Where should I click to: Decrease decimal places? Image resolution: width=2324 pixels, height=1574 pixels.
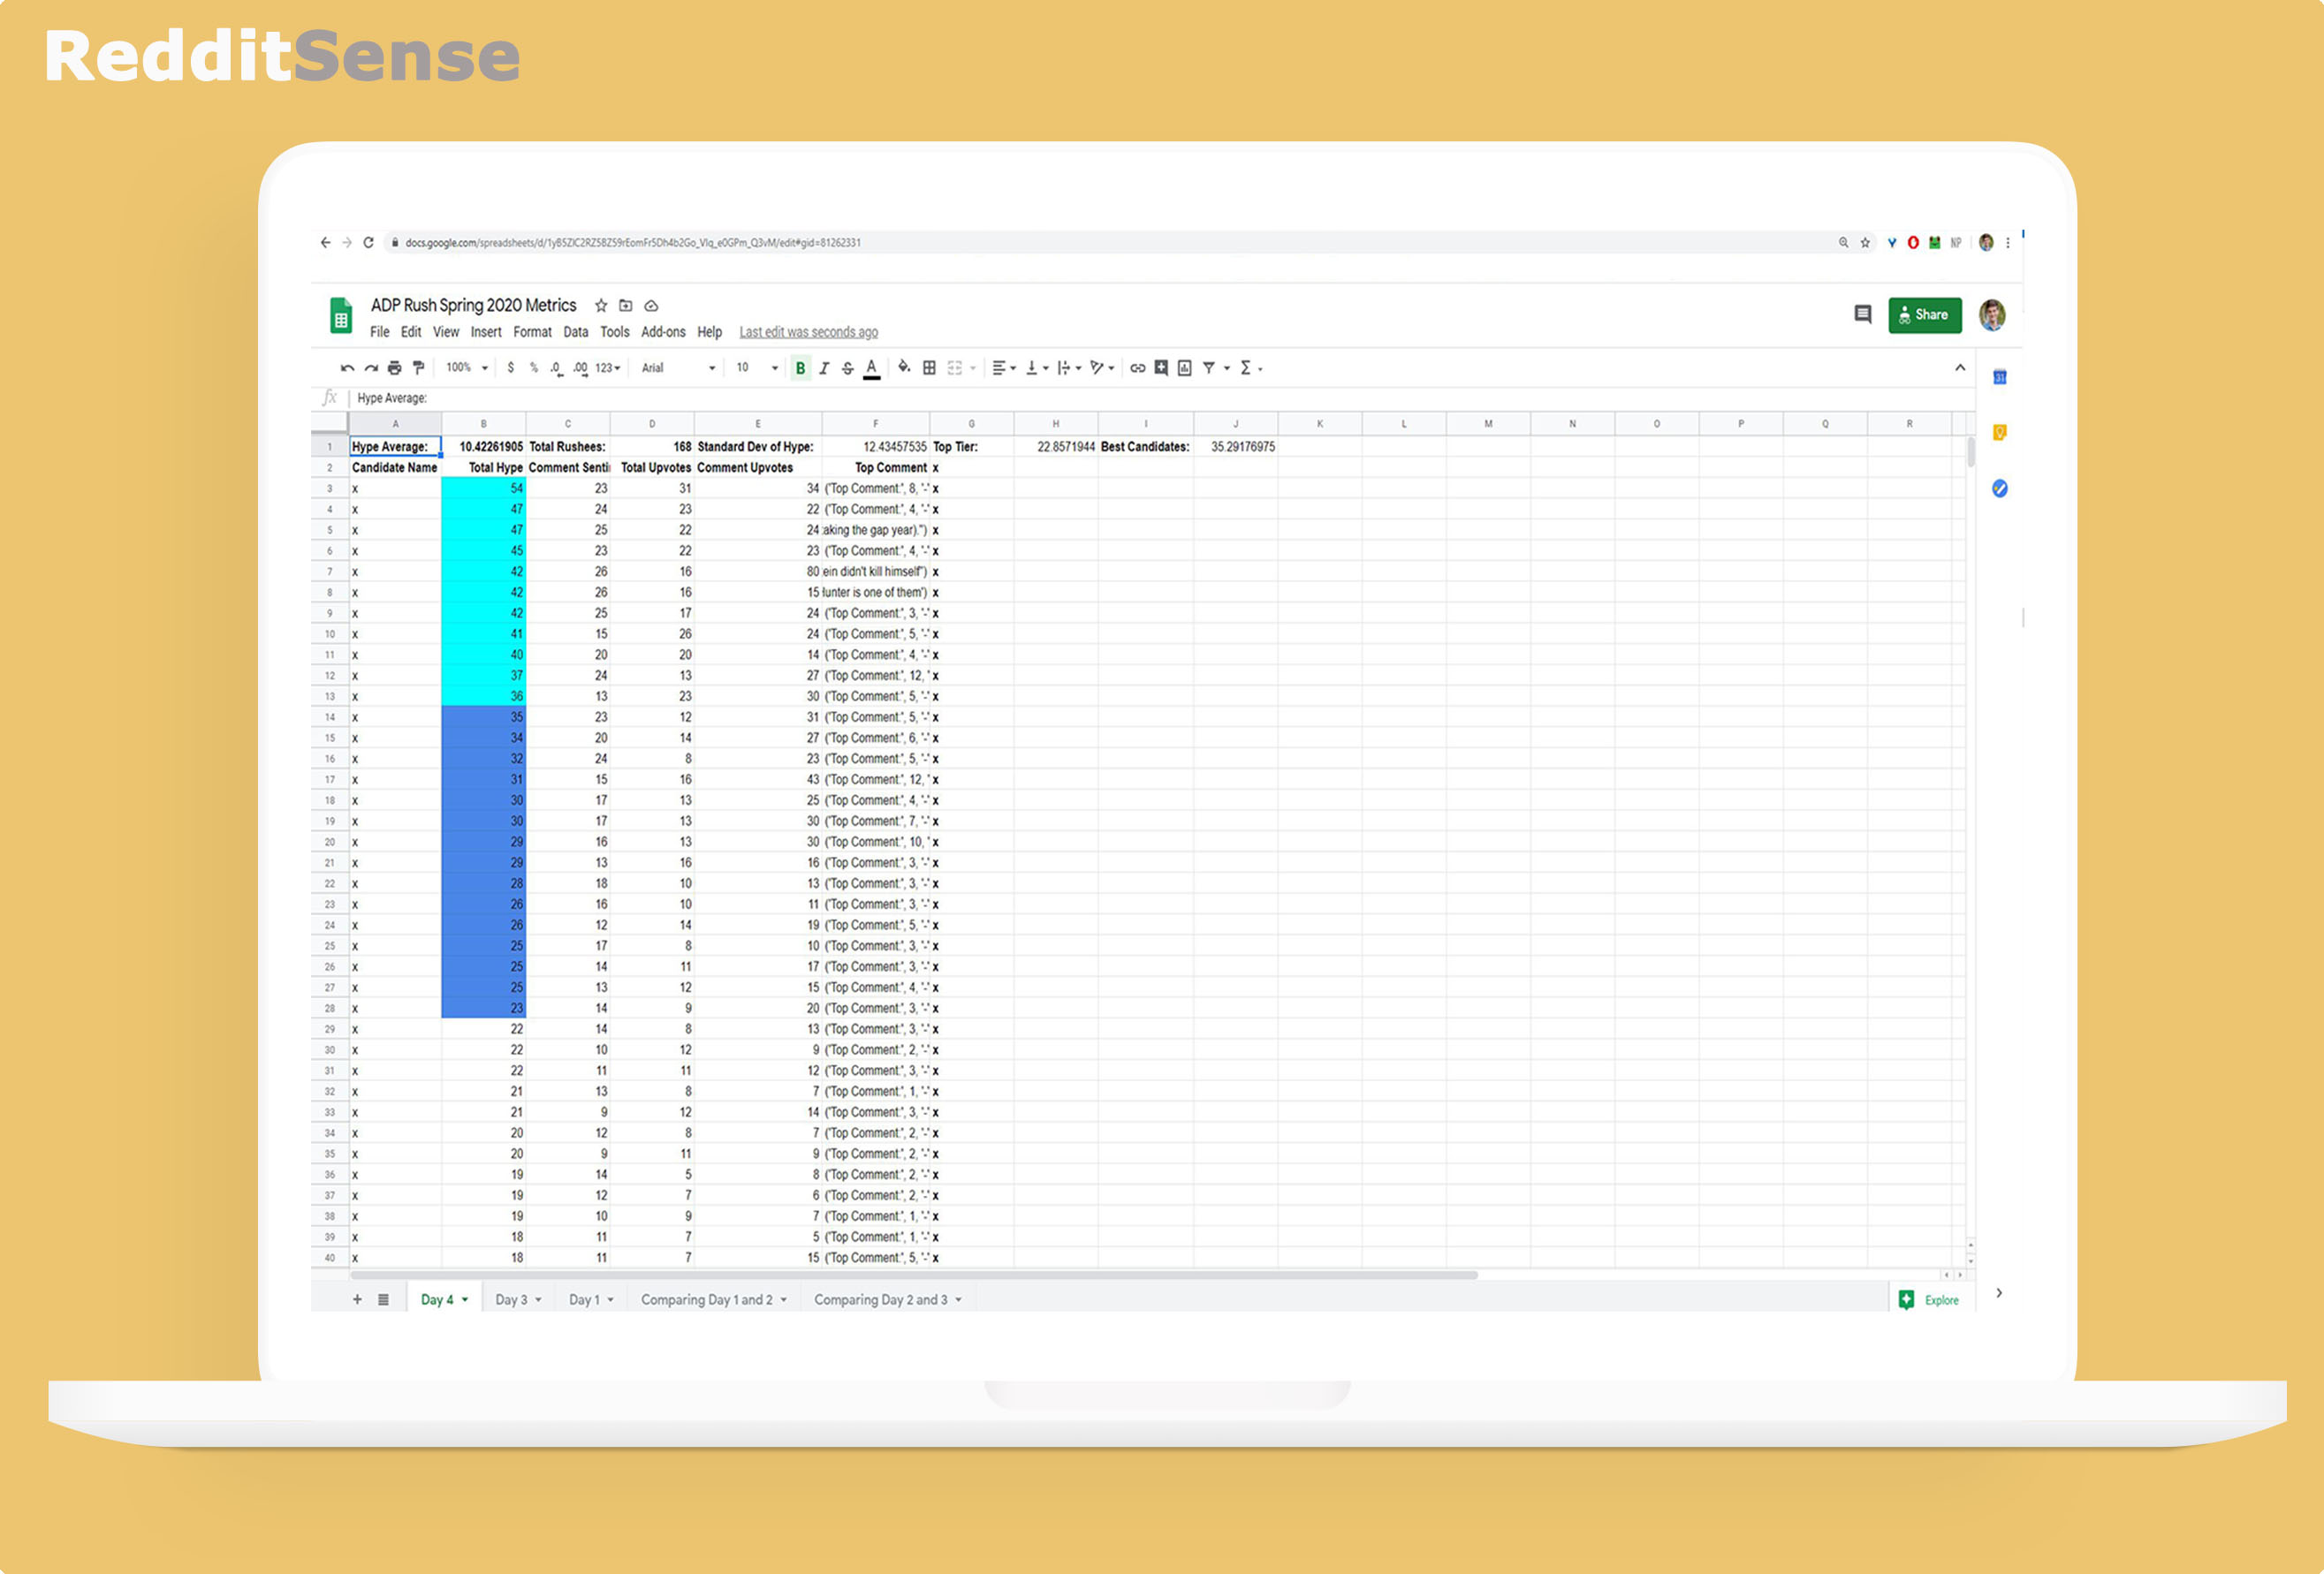pyautogui.click(x=556, y=367)
